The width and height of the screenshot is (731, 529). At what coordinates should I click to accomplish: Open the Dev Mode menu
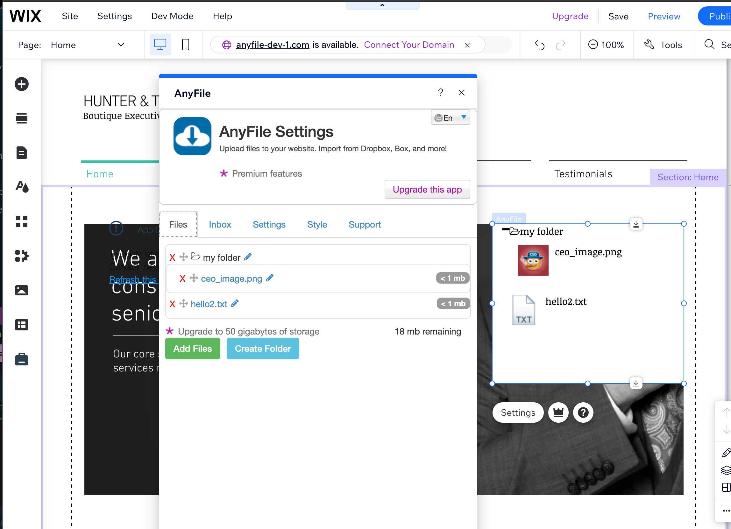173,16
